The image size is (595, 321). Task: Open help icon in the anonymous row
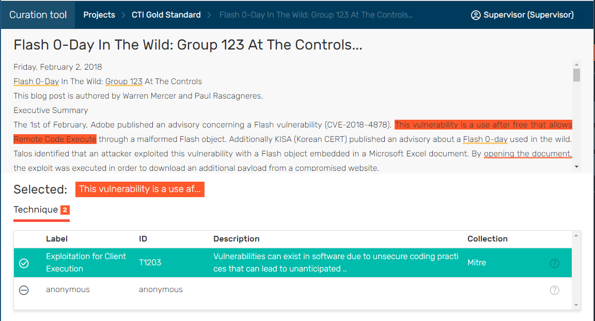point(554,290)
